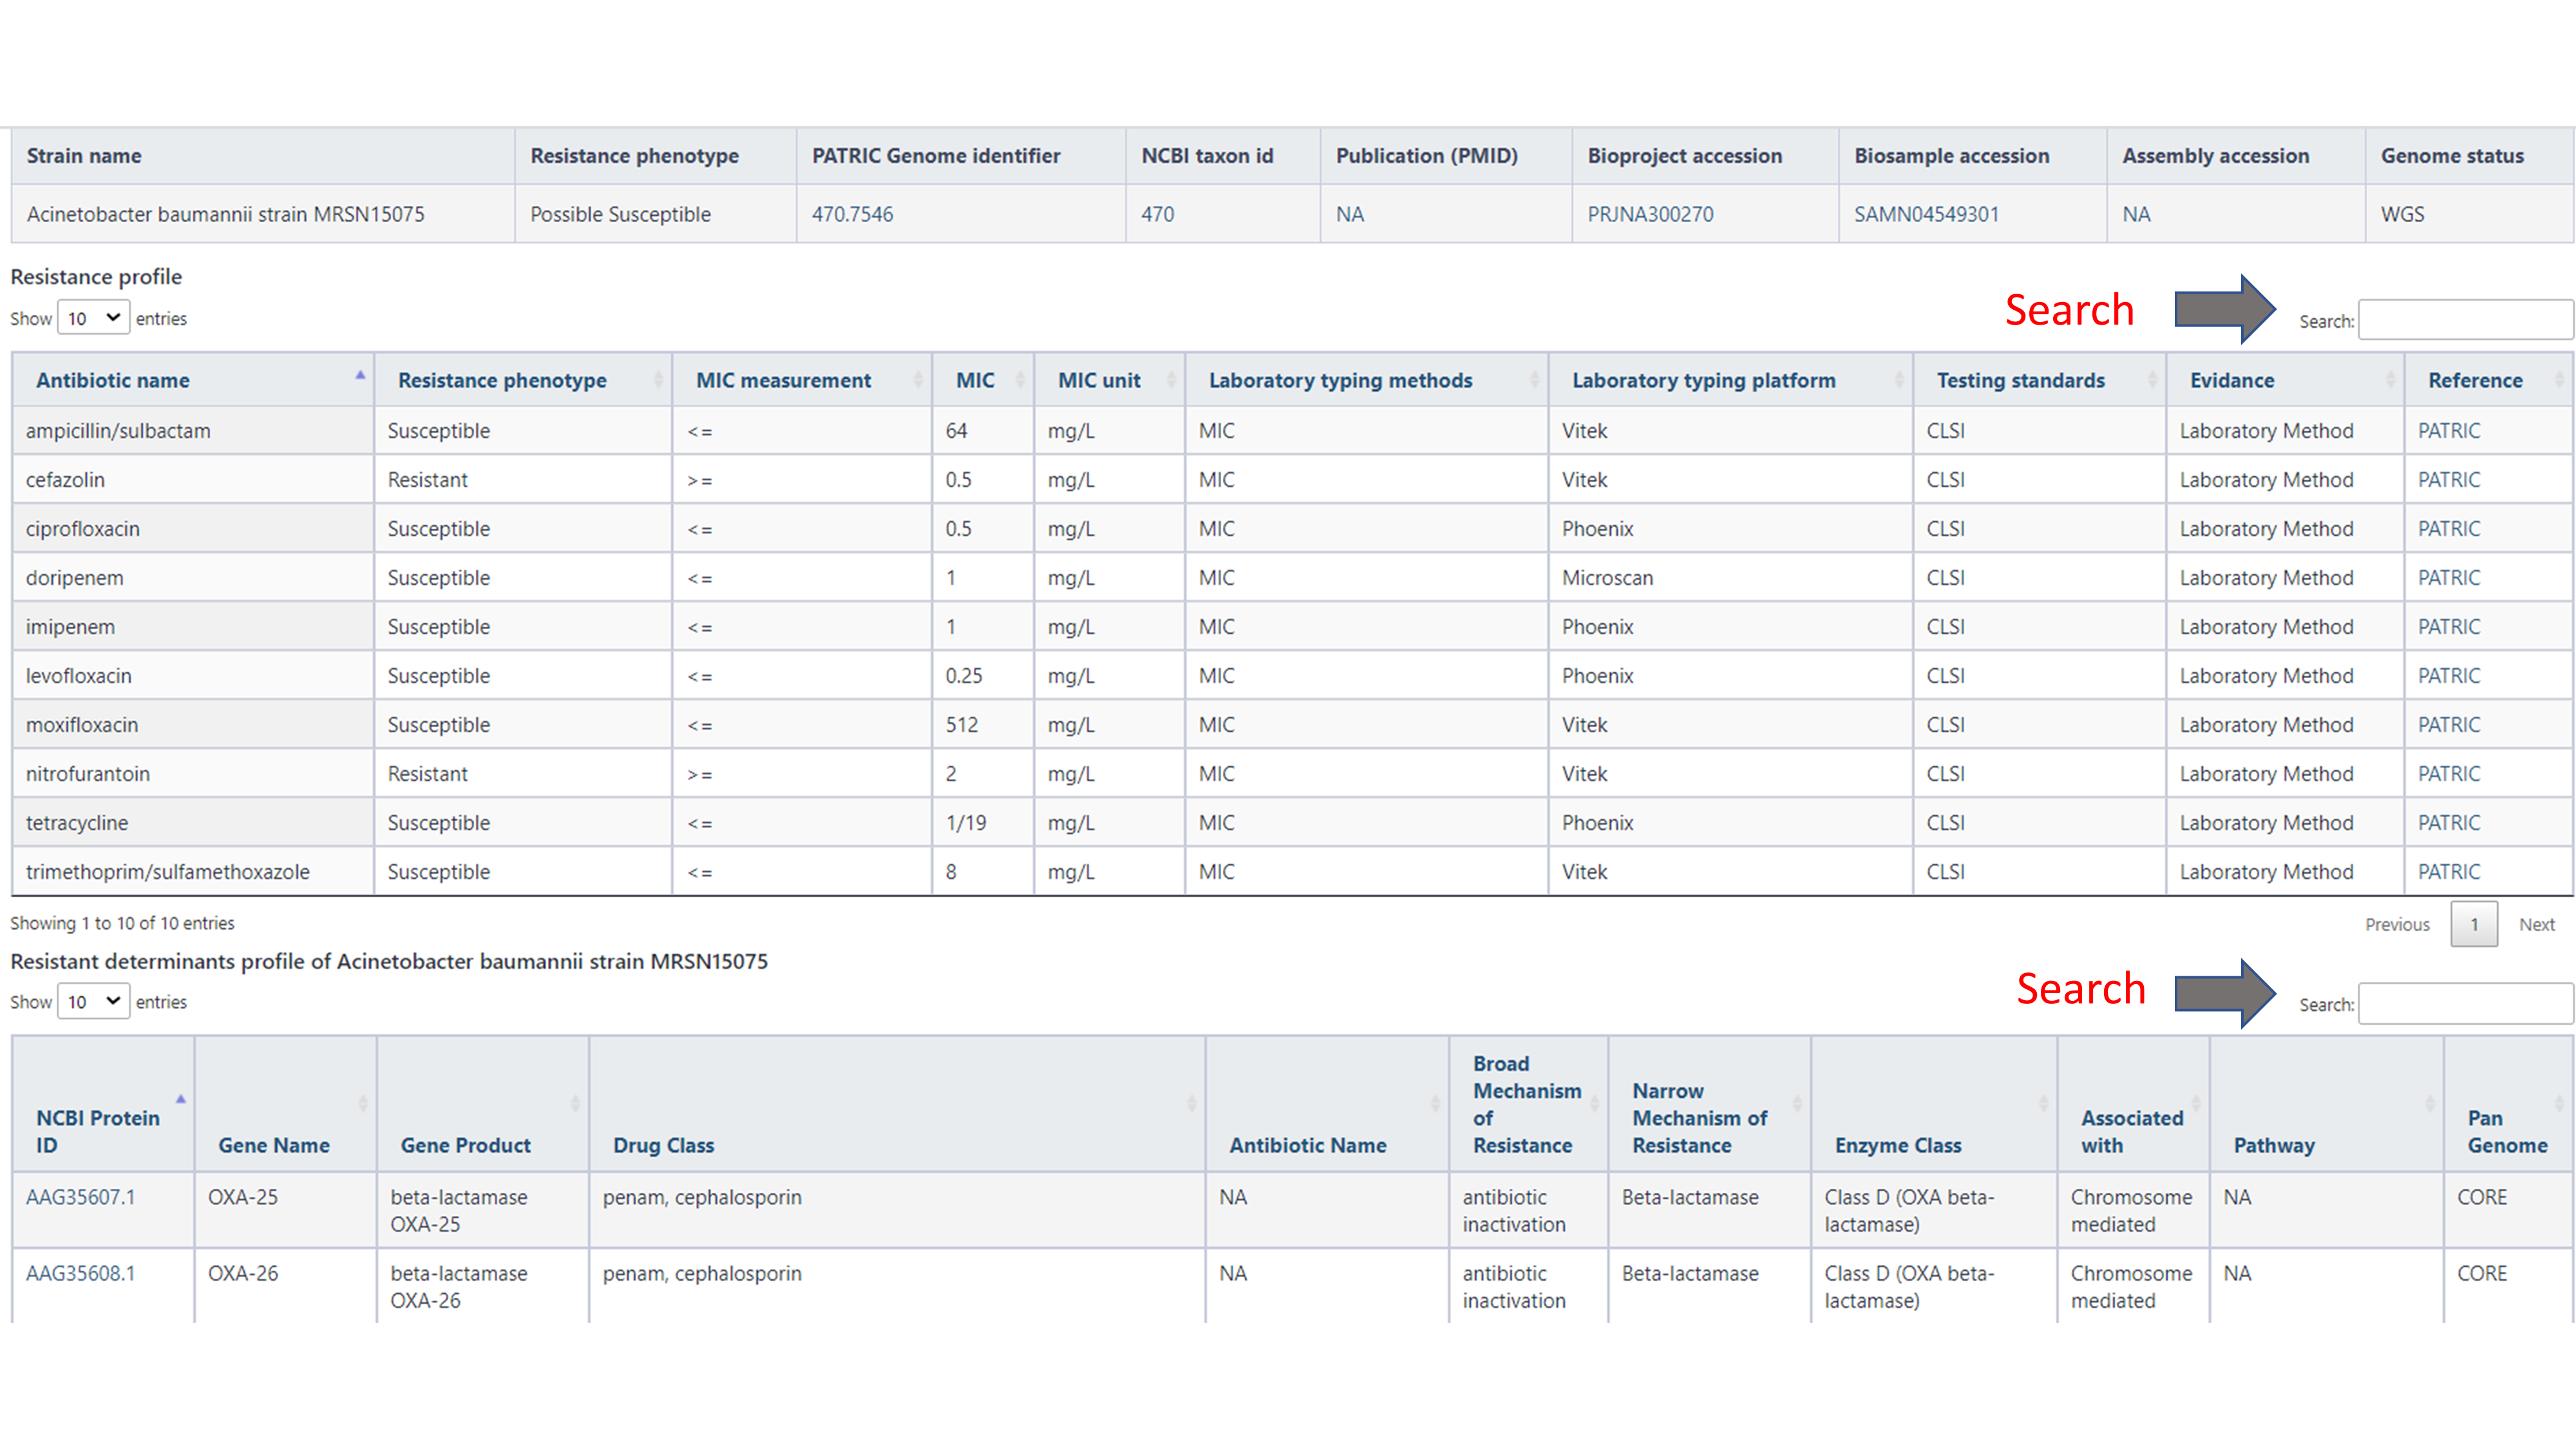Sort by Laboratory typing platform column

coord(1703,380)
